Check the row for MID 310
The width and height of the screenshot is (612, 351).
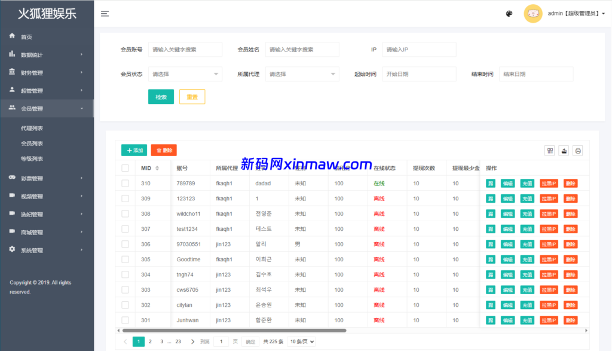(126, 184)
